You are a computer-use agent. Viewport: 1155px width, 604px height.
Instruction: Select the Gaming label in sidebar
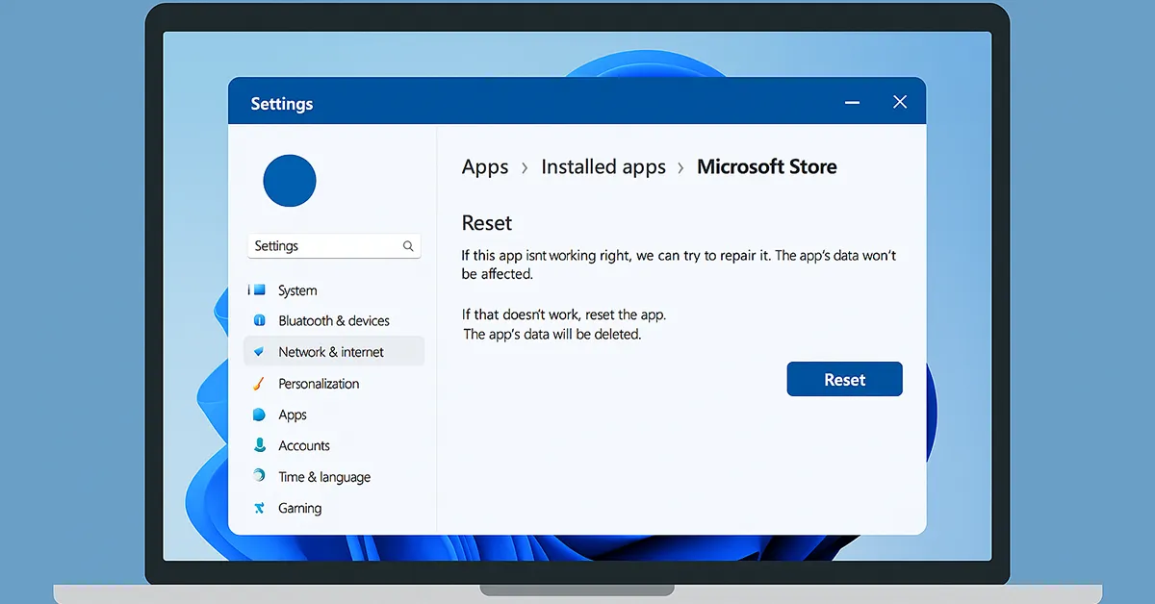tap(300, 508)
